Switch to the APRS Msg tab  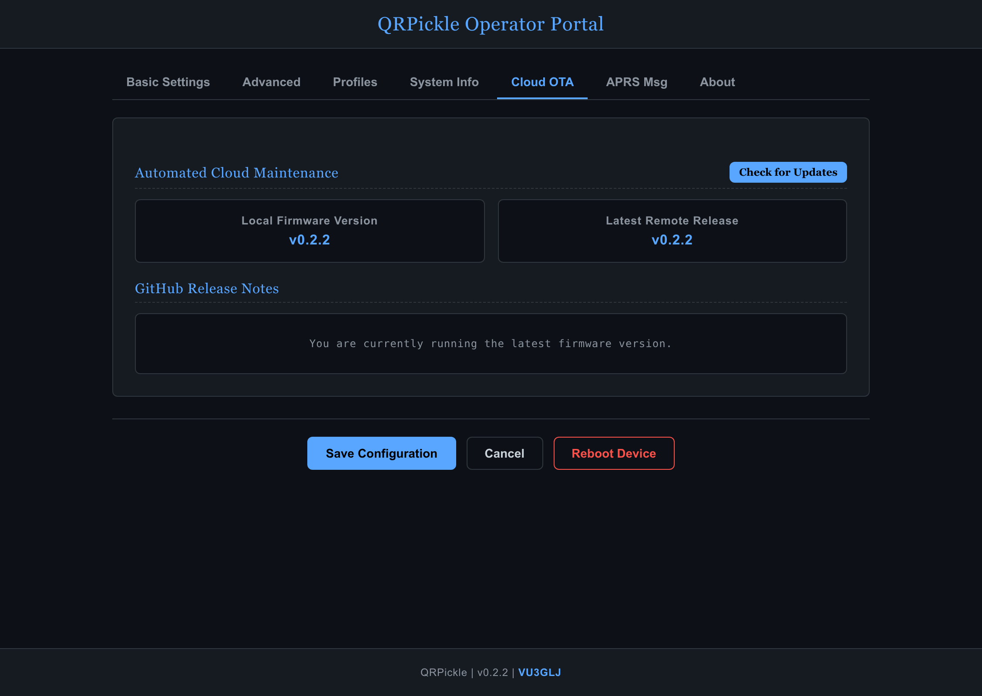coord(636,82)
